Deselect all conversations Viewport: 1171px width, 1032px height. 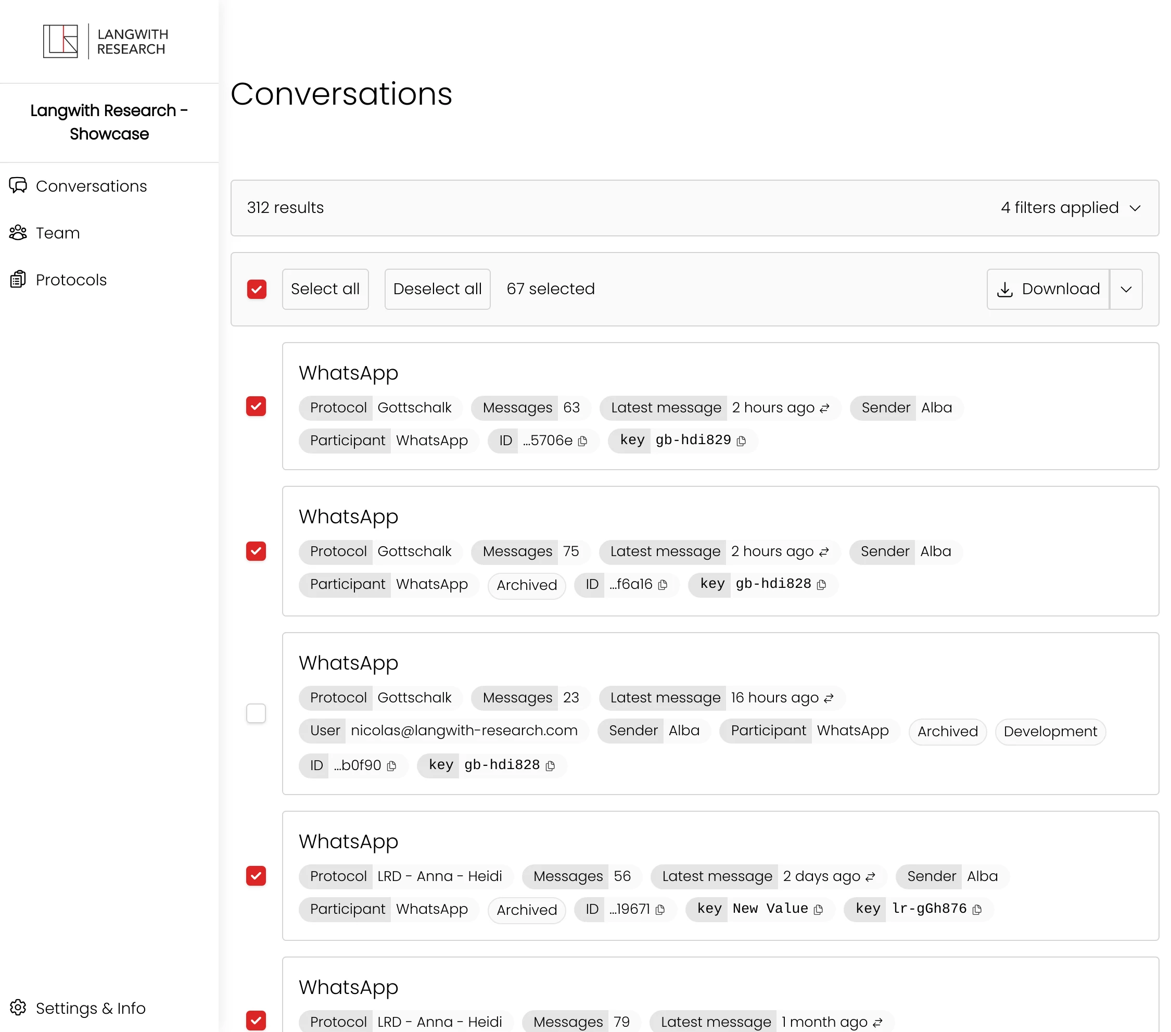pyautogui.click(x=437, y=289)
